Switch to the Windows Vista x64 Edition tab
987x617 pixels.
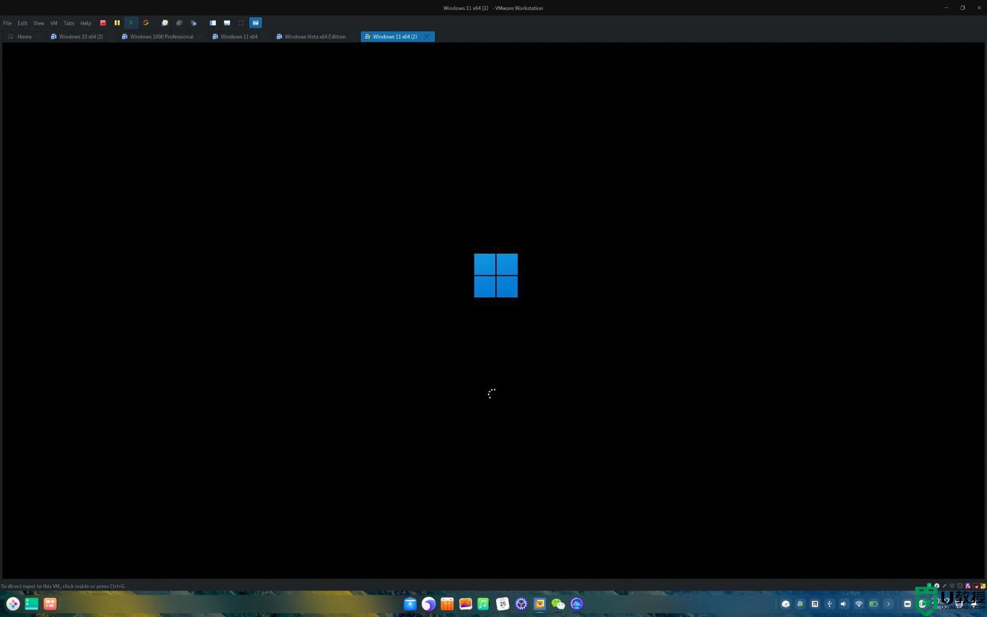coord(315,36)
